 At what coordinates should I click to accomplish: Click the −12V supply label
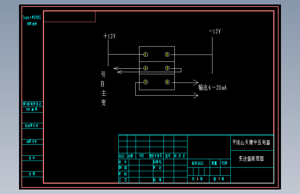coord(215,31)
